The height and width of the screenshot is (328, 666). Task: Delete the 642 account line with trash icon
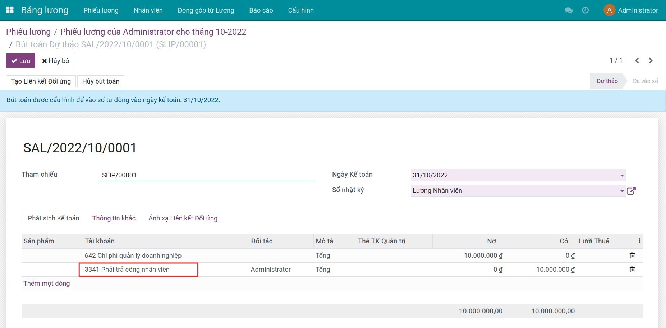[x=632, y=255]
